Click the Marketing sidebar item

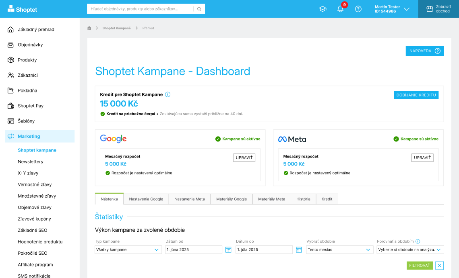[x=40, y=136]
